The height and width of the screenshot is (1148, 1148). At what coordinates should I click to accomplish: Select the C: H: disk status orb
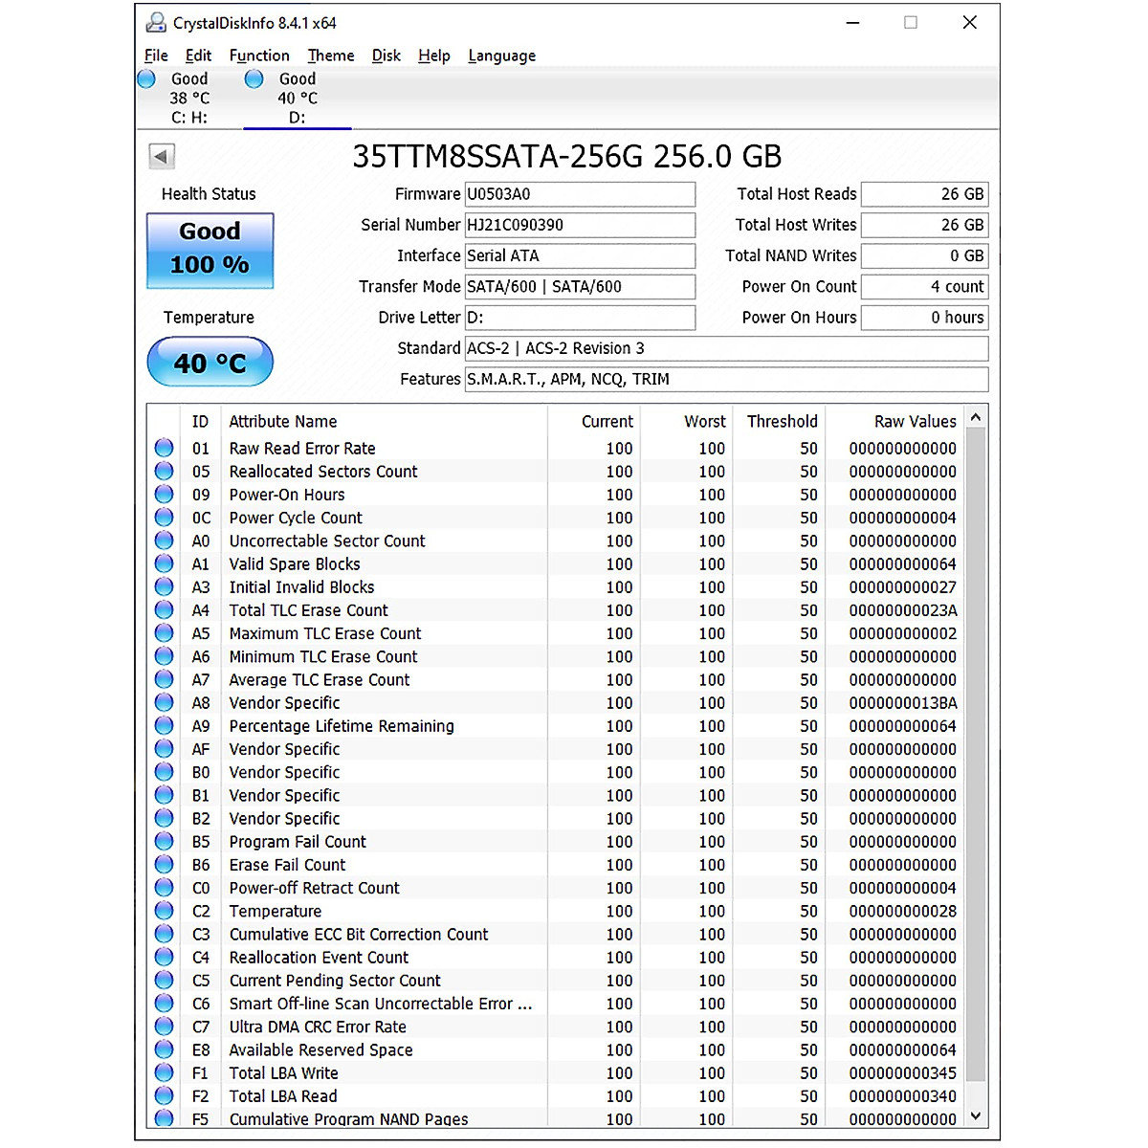(x=146, y=79)
